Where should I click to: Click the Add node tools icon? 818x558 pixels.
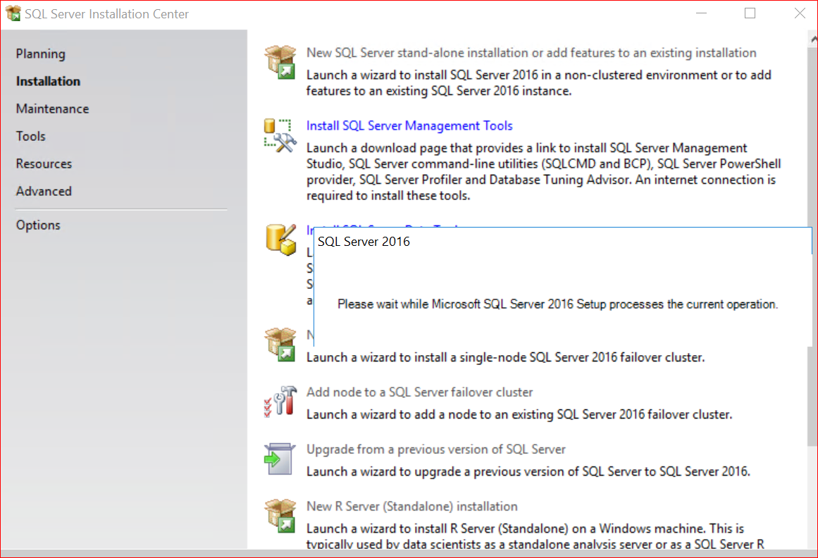280,401
